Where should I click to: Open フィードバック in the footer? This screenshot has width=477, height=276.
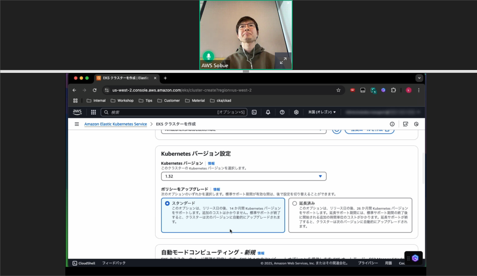[x=114, y=263]
